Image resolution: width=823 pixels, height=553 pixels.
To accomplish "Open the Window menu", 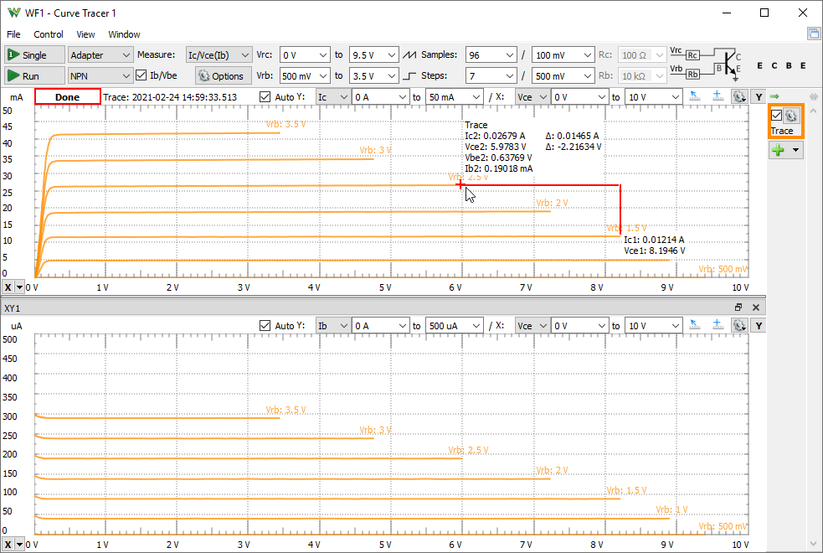I will click(124, 34).
